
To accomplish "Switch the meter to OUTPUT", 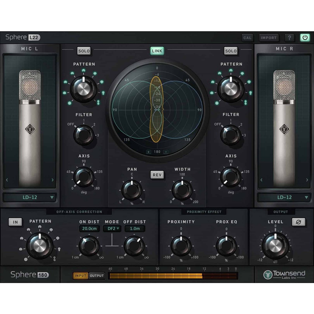I will (97, 276).
